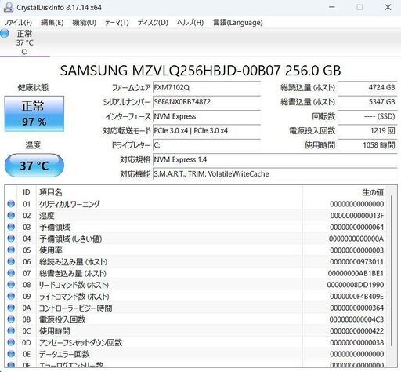Open the ディスク(D) menu
The width and height of the screenshot is (401, 372).
153,23
